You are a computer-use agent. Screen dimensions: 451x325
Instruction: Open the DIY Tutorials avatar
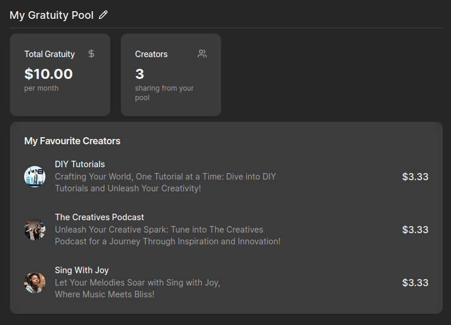(x=35, y=177)
